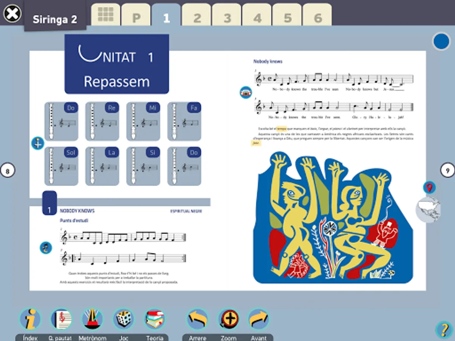
Task: Open the grid overview tab
Action: (x=105, y=14)
